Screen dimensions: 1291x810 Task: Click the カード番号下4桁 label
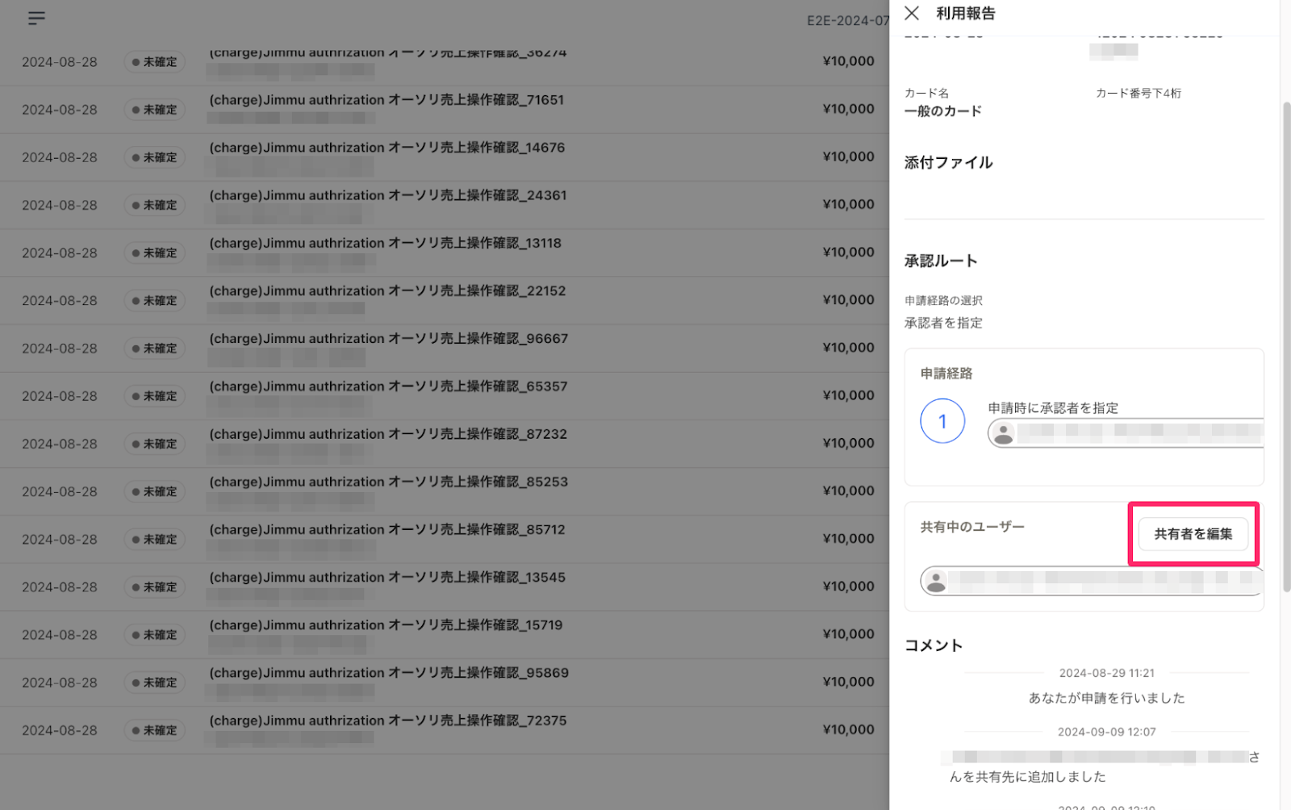point(1138,93)
